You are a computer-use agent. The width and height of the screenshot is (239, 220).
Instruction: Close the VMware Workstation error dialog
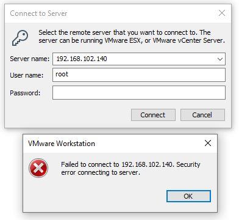click(208, 143)
